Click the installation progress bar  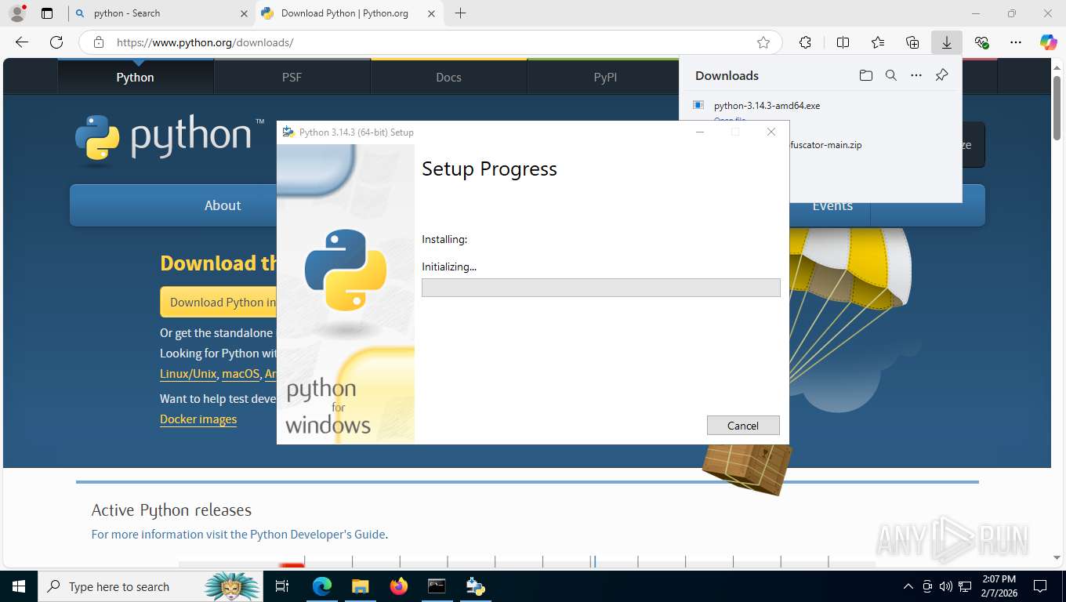[x=600, y=288]
